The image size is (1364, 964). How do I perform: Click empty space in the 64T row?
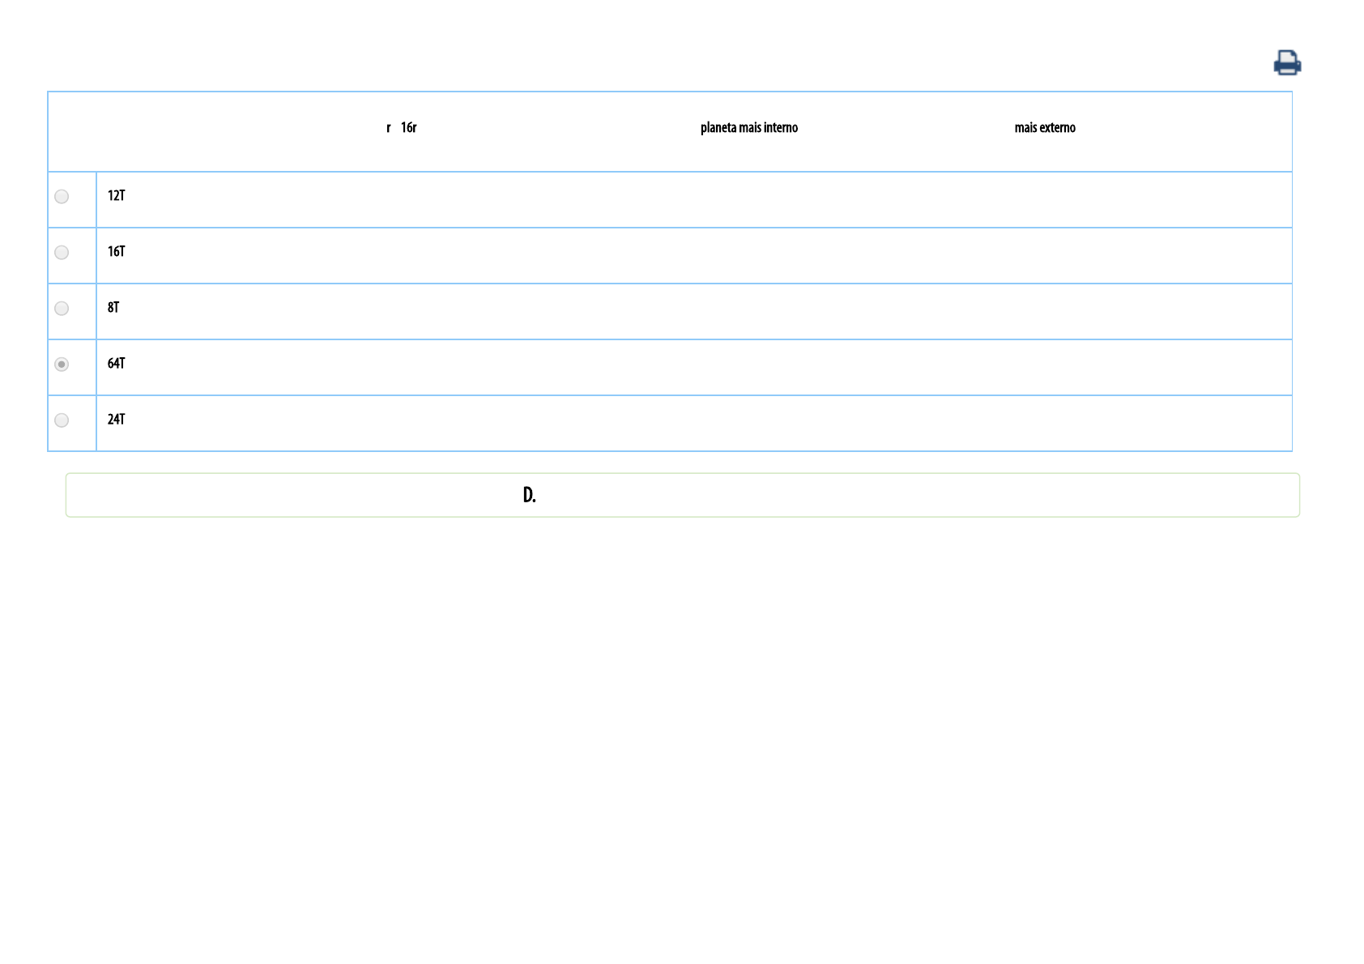688,367
